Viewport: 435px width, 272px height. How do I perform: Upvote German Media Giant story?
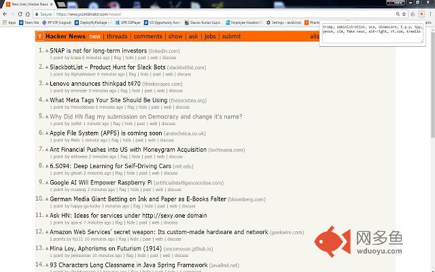pos(47,199)
